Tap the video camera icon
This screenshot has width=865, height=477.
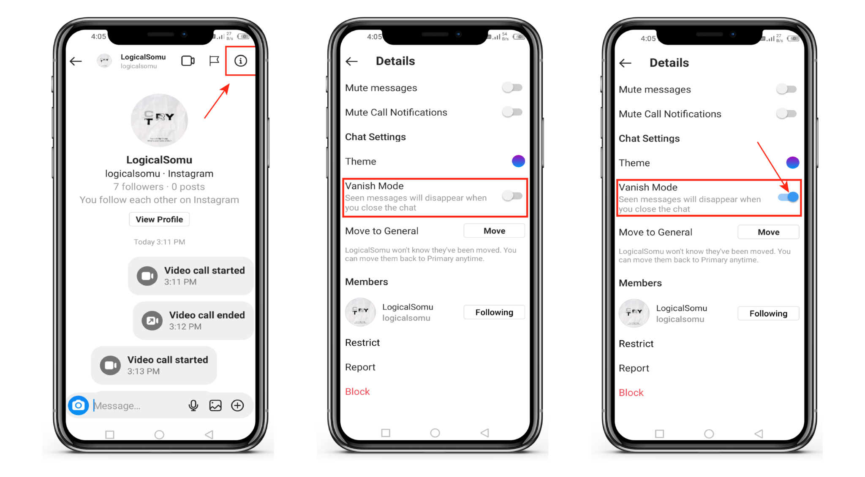click(x=189, y=61)
